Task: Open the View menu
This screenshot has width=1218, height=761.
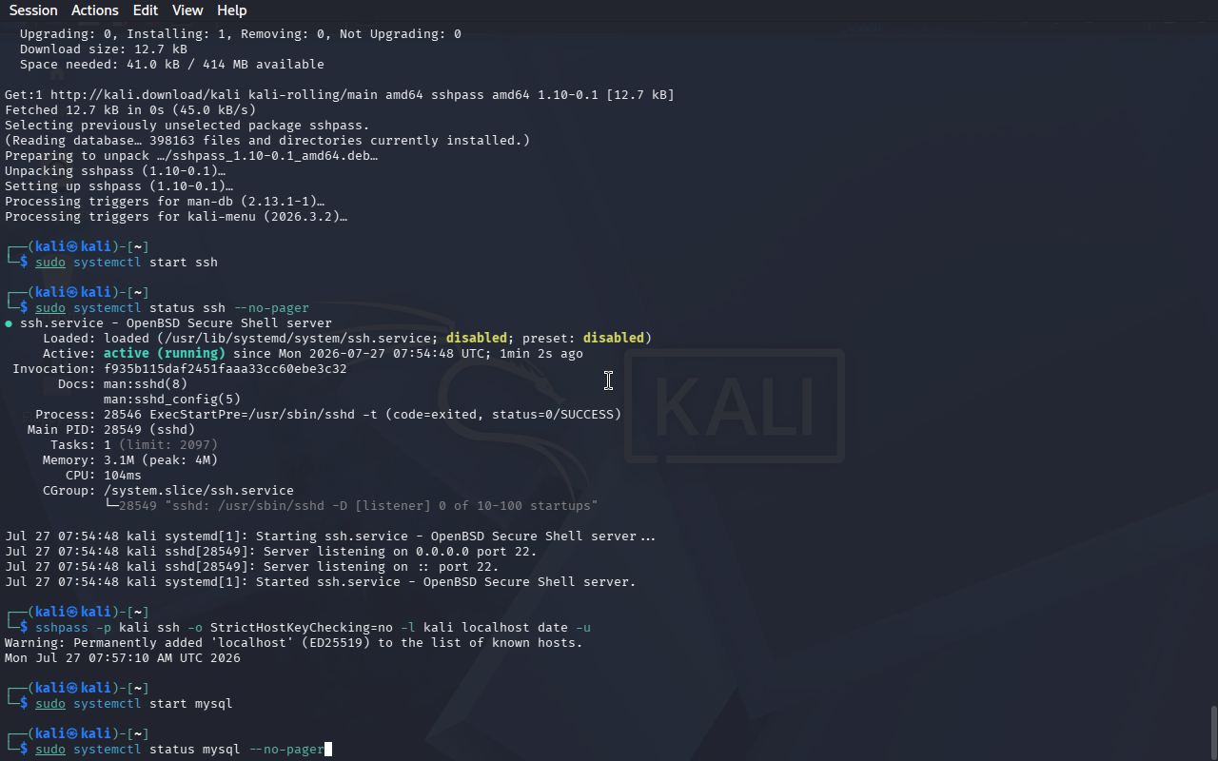Action: (187, 10)
